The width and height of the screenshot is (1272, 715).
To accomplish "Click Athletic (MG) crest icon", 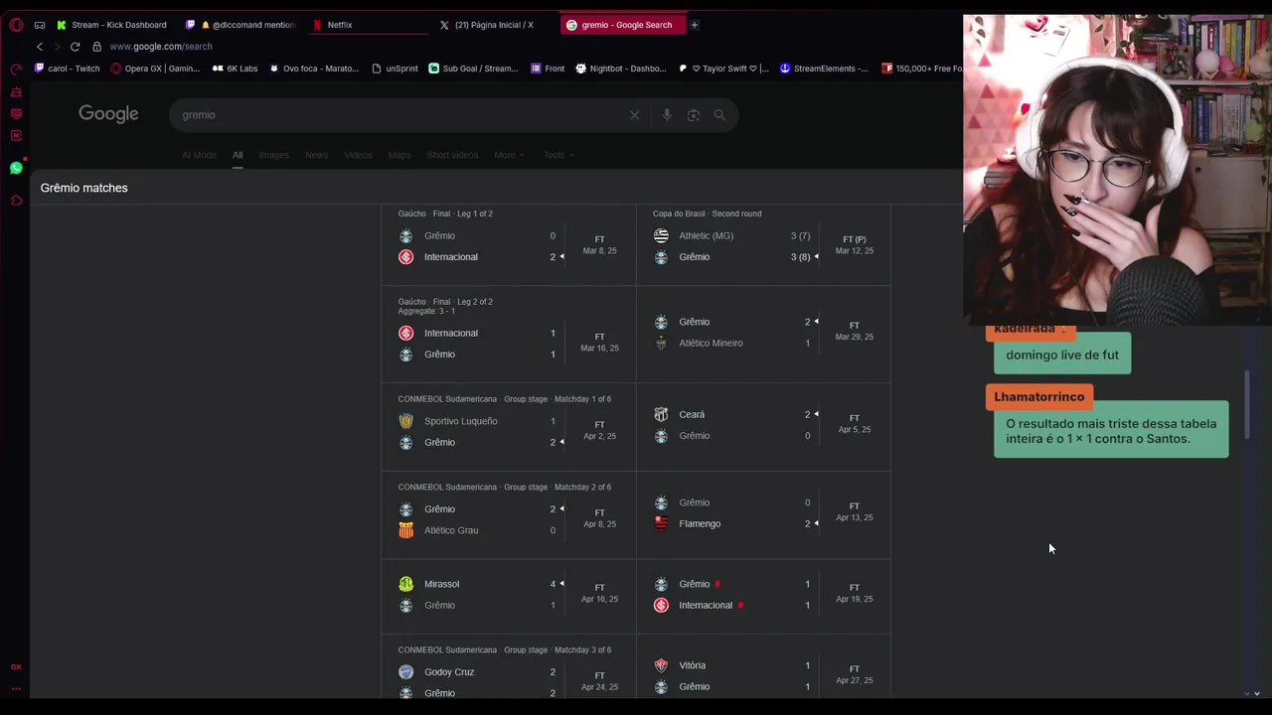I will 661,235.
